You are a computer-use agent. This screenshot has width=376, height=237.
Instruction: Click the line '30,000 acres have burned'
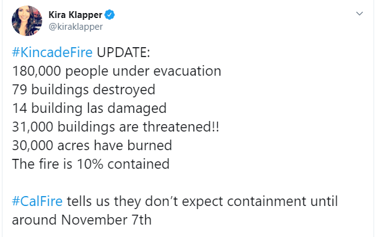(x=92, y=145)
